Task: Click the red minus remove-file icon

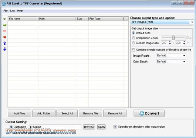Action: pos(5,31)
